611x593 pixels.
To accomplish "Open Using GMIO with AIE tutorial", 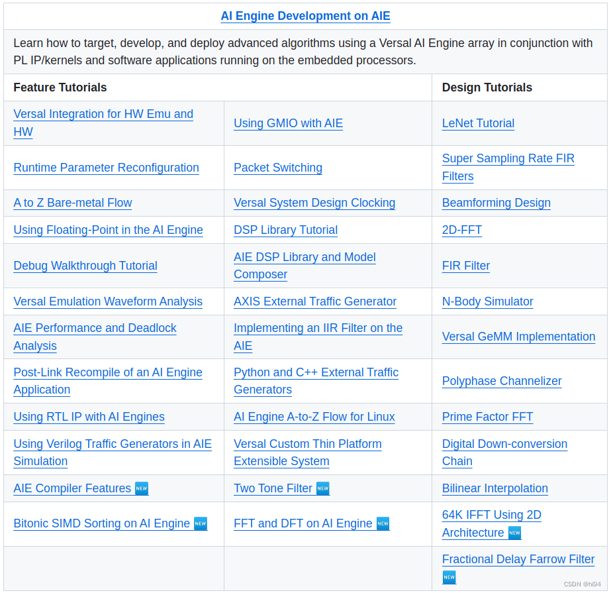I will pyautogui.click(x=288, y=123).
